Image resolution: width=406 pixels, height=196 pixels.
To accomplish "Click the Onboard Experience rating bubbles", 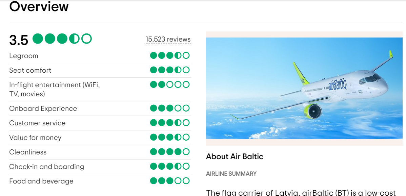I will pos(170,108).
